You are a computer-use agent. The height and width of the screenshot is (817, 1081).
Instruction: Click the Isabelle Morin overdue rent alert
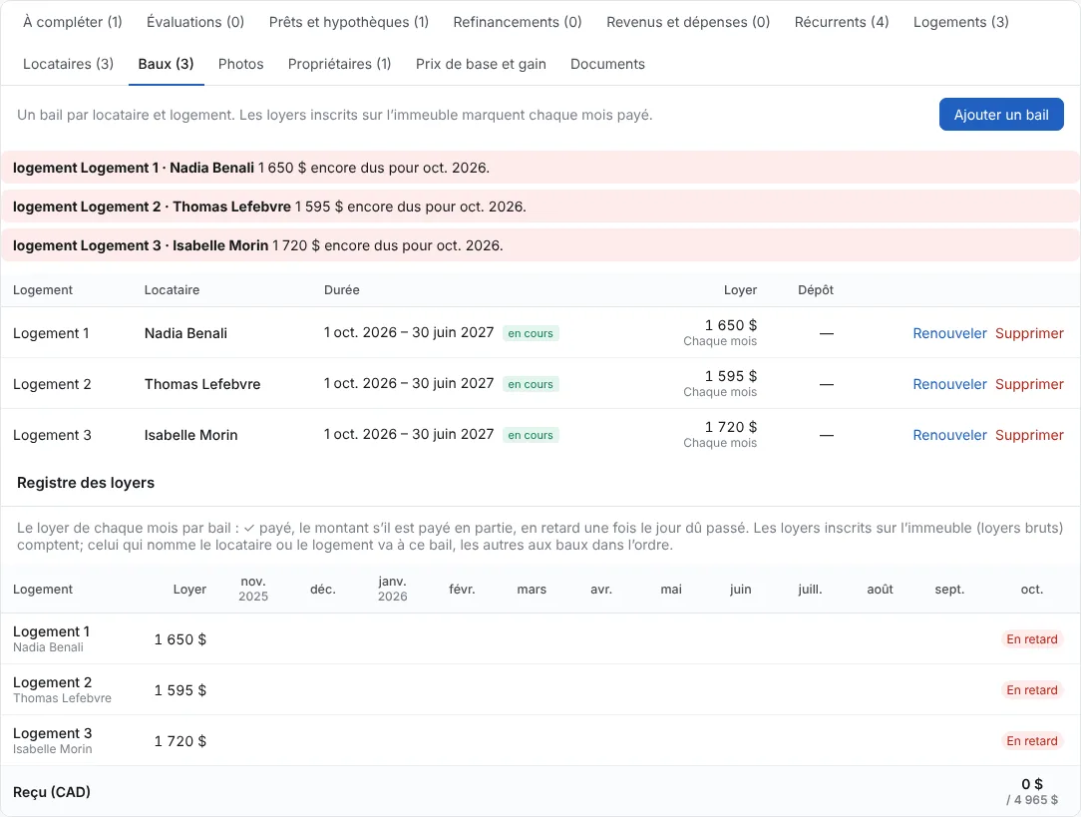point(540,245)
